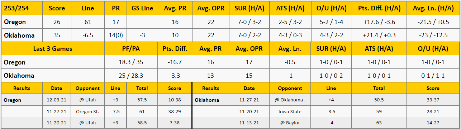This screenshot has width=461, height=129.
Task: Select the @ Baylor opponent cell
Action: 290,123
